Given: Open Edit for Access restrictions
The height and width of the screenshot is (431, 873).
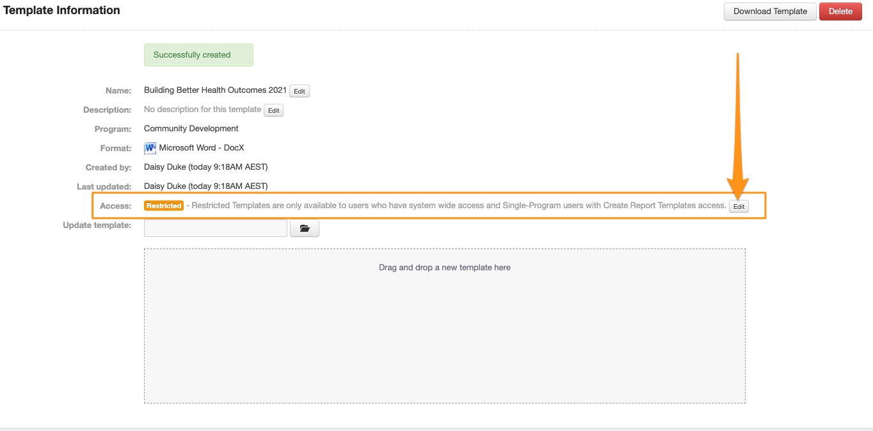Looking at the screenshot, I should pyautogui.click(x=739, y=206).
